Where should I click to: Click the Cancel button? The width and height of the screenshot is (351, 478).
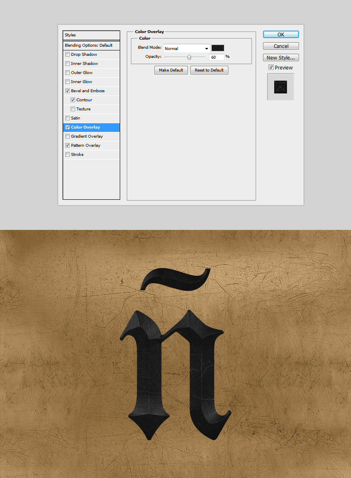[x=281, y=46]
